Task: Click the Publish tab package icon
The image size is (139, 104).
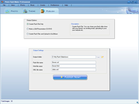Action: (x=43, y=11)
